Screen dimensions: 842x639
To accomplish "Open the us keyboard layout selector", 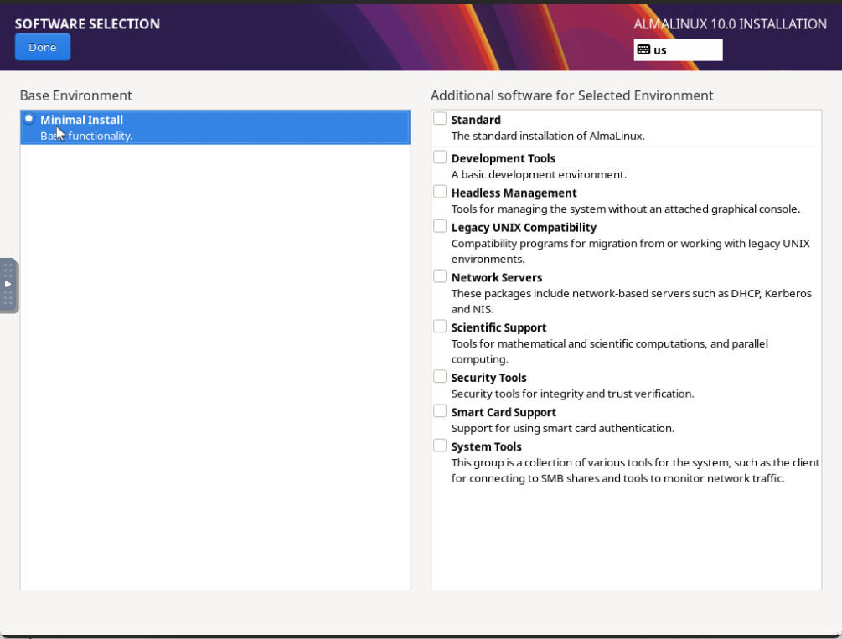I will 678,50.
